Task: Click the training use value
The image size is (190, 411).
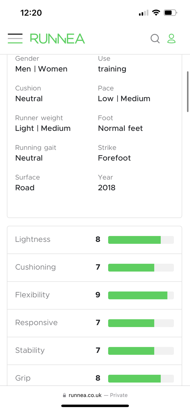Action: (112, 69)
